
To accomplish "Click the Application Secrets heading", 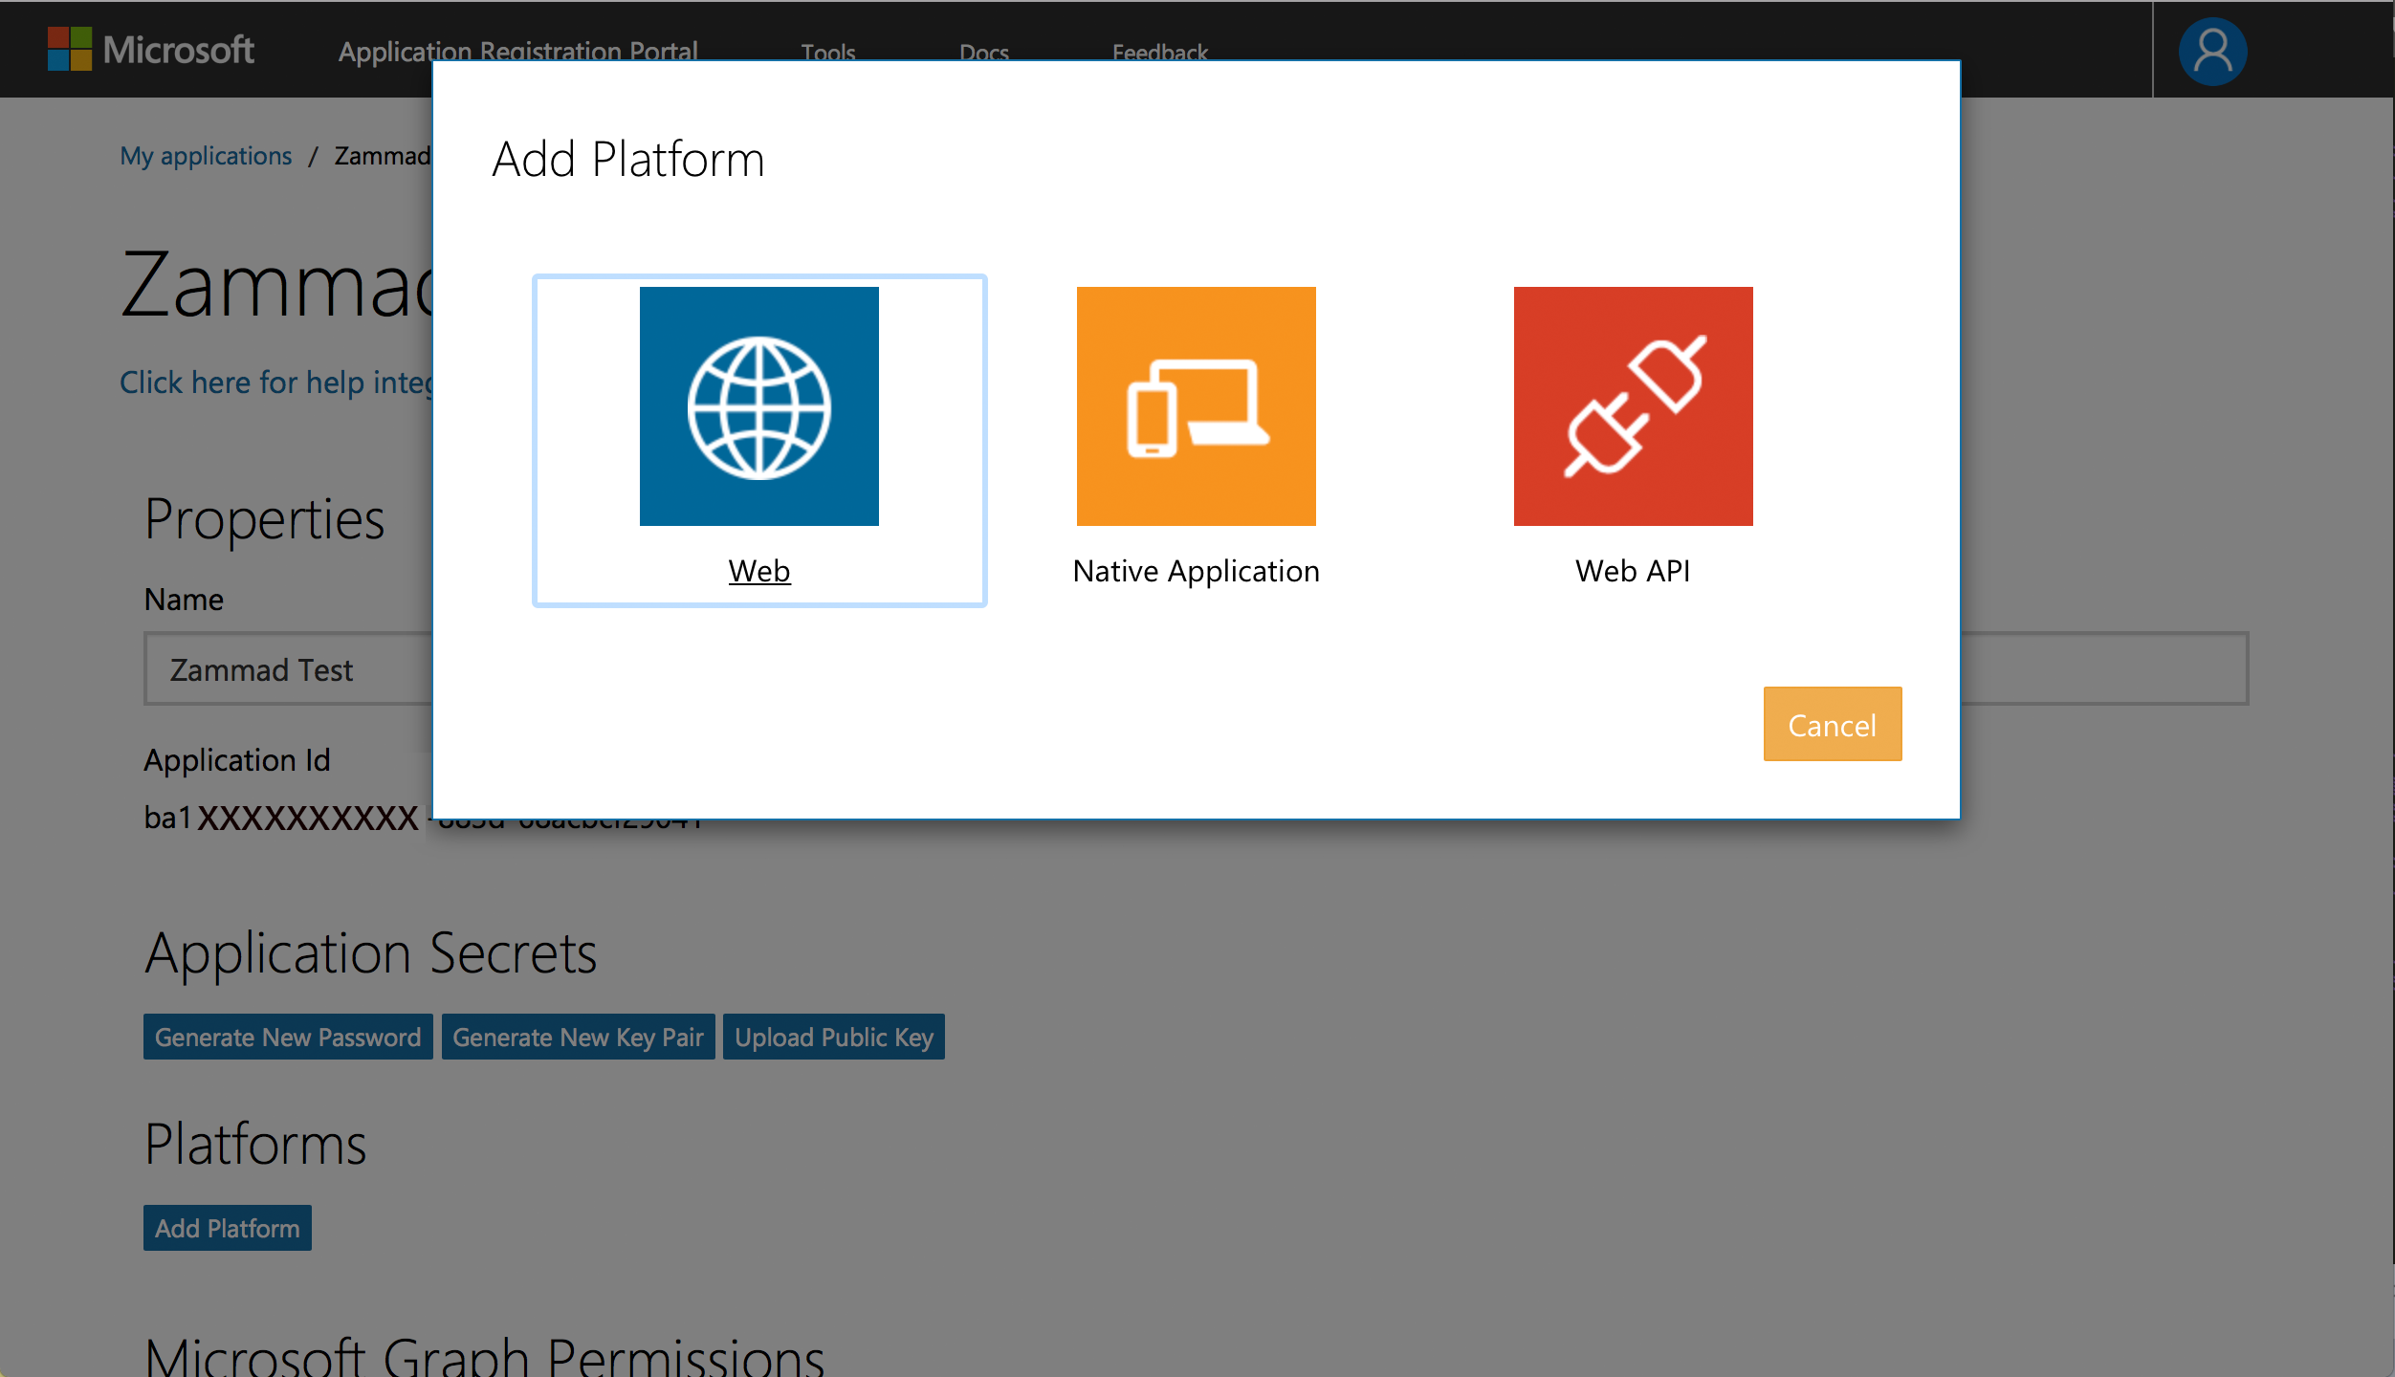I will 371,953.
